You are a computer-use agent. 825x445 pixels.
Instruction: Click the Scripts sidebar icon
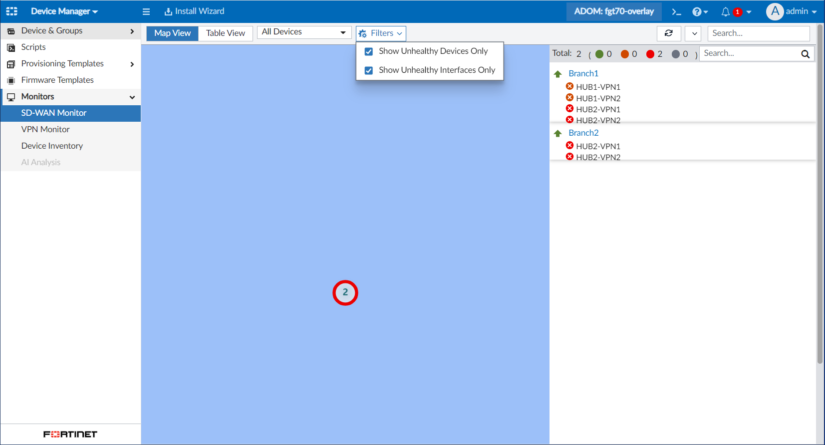11,47
